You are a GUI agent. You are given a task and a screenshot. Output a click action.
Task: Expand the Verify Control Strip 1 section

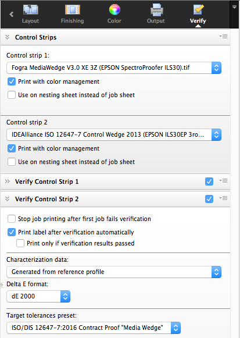click(x=8, y=181)
